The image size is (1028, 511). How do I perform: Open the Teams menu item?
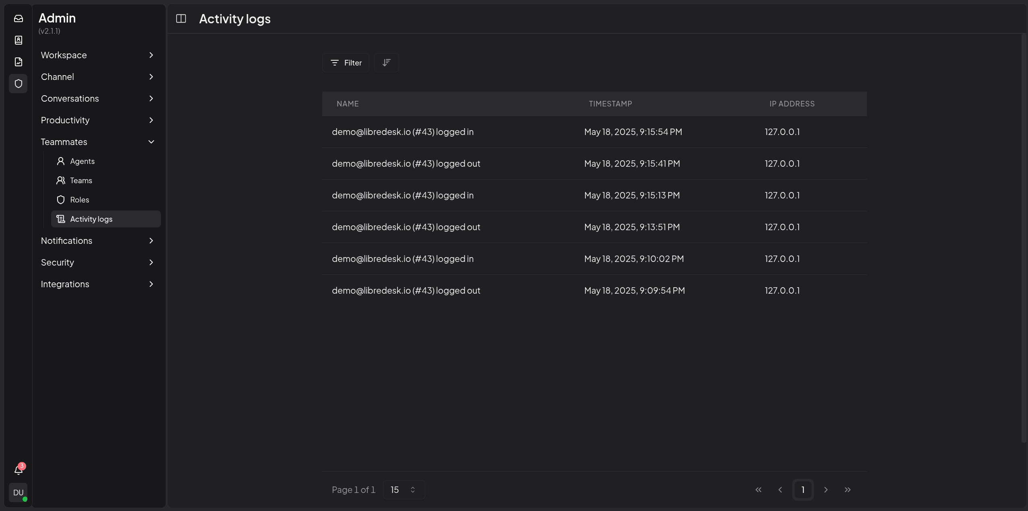pos(81,180)
